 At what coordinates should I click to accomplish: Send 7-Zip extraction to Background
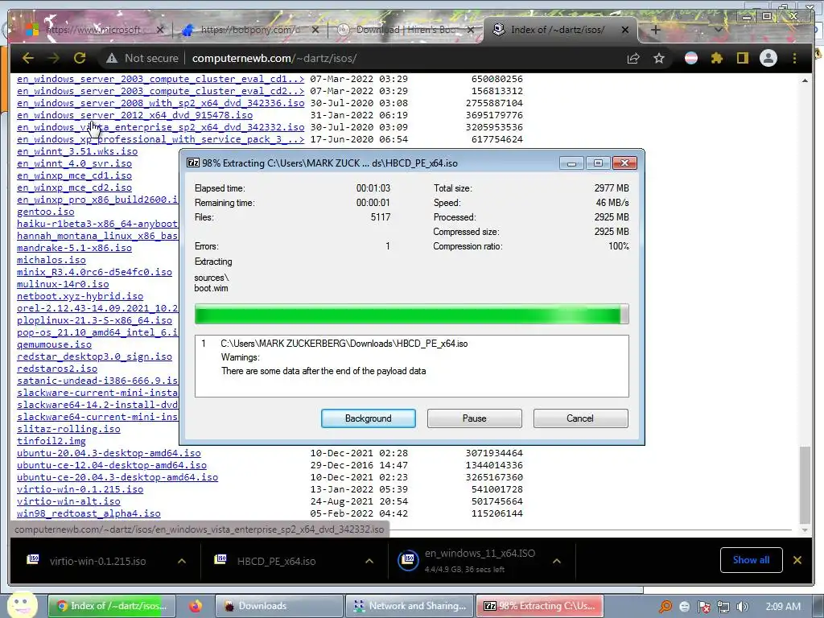click(369, 418)
